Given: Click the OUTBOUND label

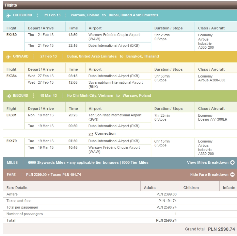Looking at the screenshot, I should [23, 15].
